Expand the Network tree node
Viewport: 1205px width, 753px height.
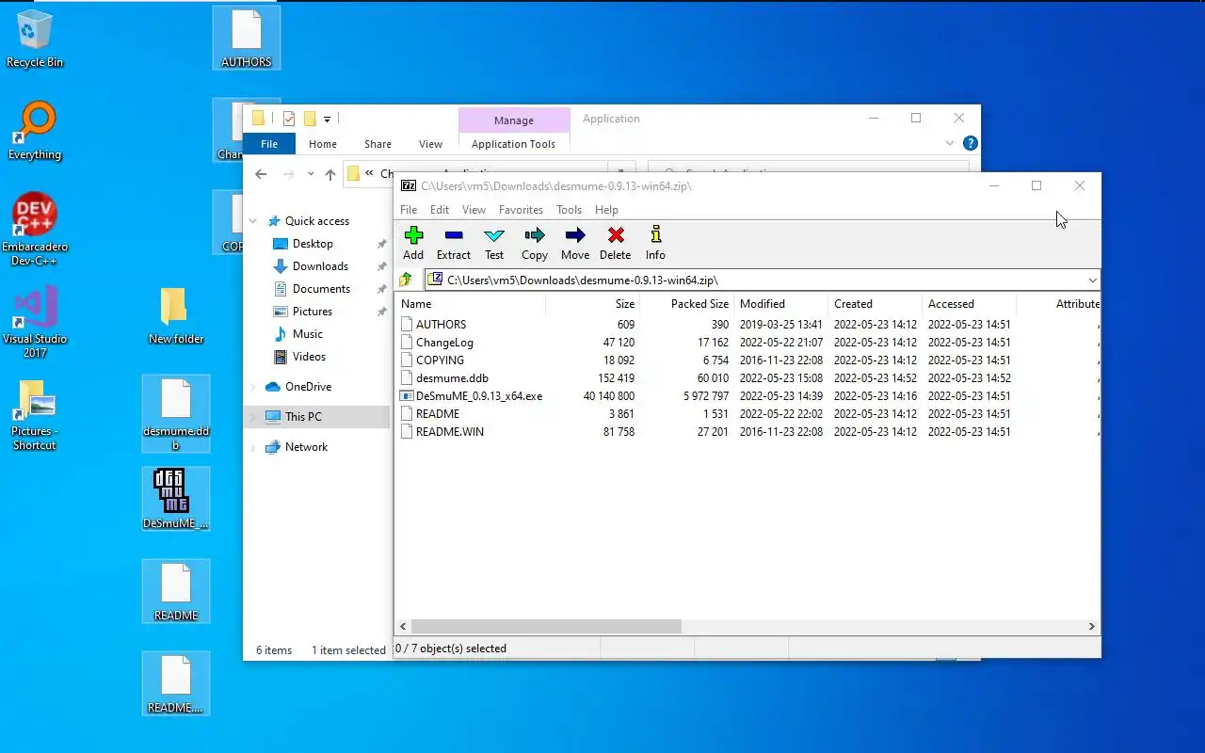click(x=253, y=447)
